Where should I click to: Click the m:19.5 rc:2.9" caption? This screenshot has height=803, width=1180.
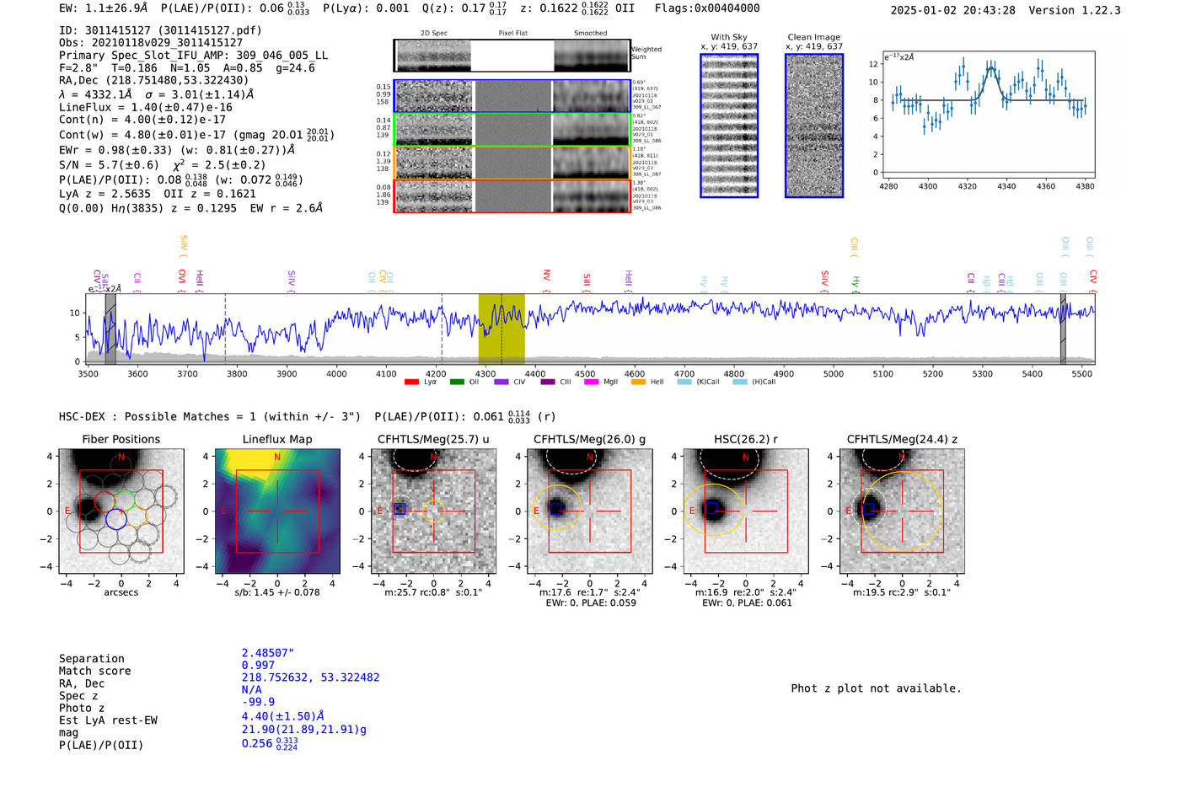(x=902, y=592)
